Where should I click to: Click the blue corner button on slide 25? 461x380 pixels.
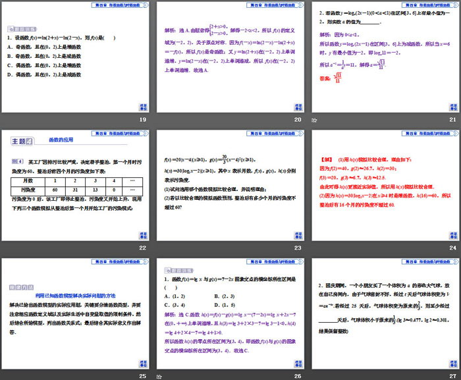(x=142, y=363)
